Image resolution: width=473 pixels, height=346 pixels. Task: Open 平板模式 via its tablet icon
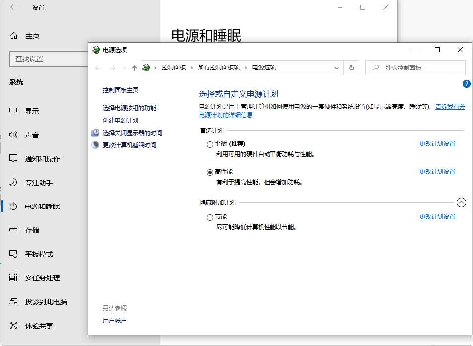tap(13, 254)
